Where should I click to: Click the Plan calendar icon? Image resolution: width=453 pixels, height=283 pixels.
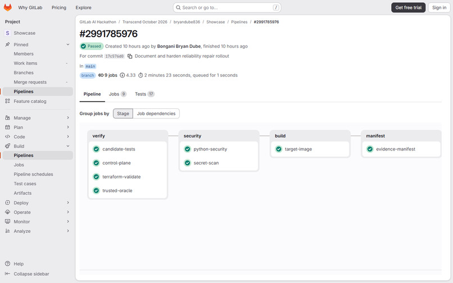point(7,127)
